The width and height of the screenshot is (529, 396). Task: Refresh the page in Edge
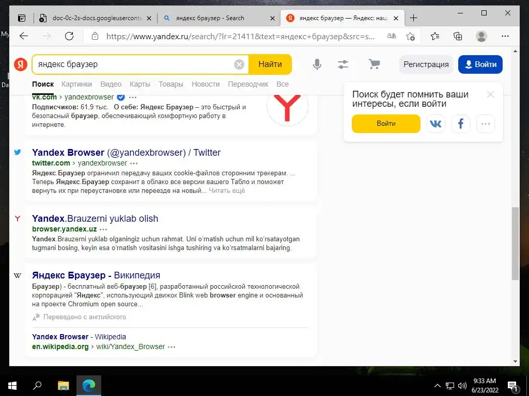point(69,36)
